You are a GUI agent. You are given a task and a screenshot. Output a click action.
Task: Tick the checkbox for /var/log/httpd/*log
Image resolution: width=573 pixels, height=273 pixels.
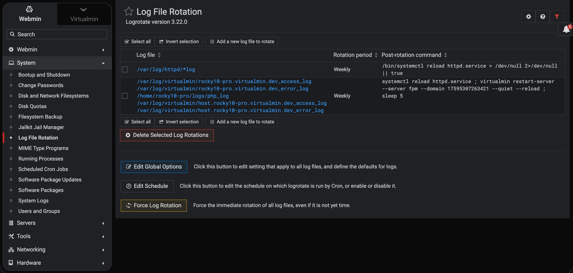pos(125,69)
